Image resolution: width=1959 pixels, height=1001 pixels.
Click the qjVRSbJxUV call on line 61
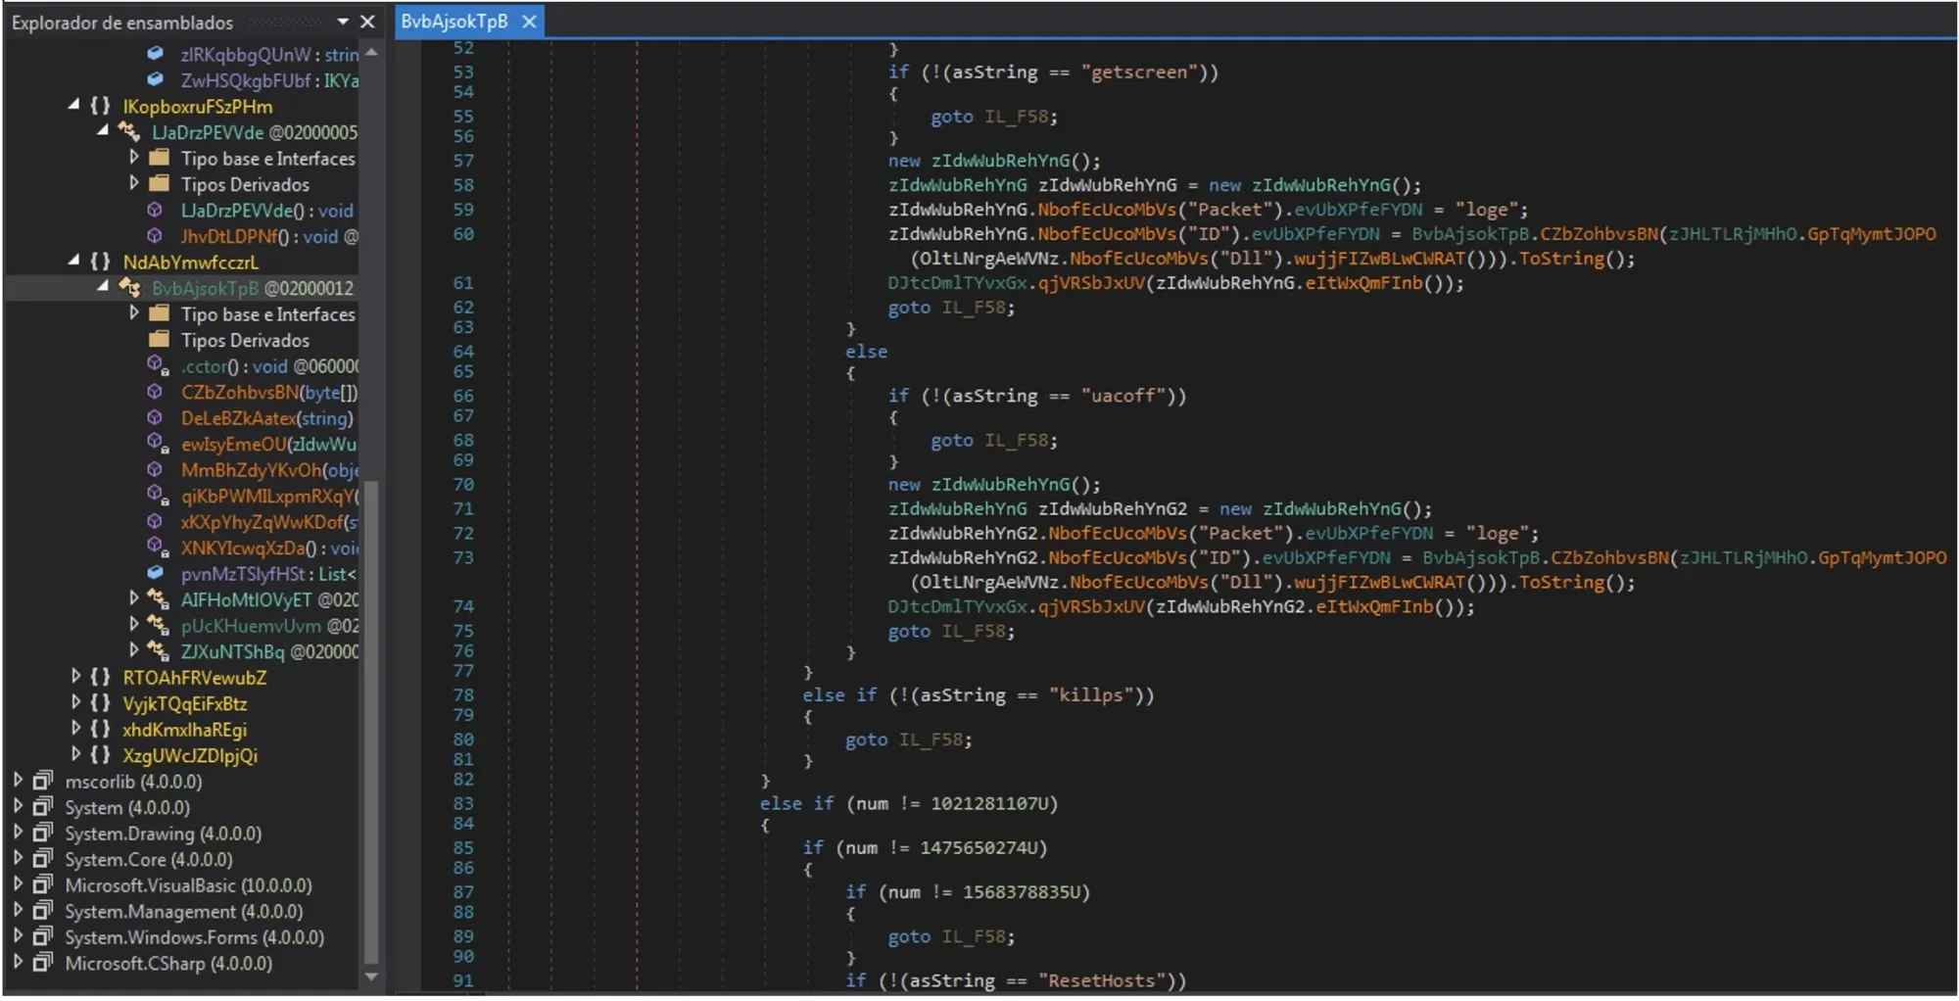pos(1091,283)
